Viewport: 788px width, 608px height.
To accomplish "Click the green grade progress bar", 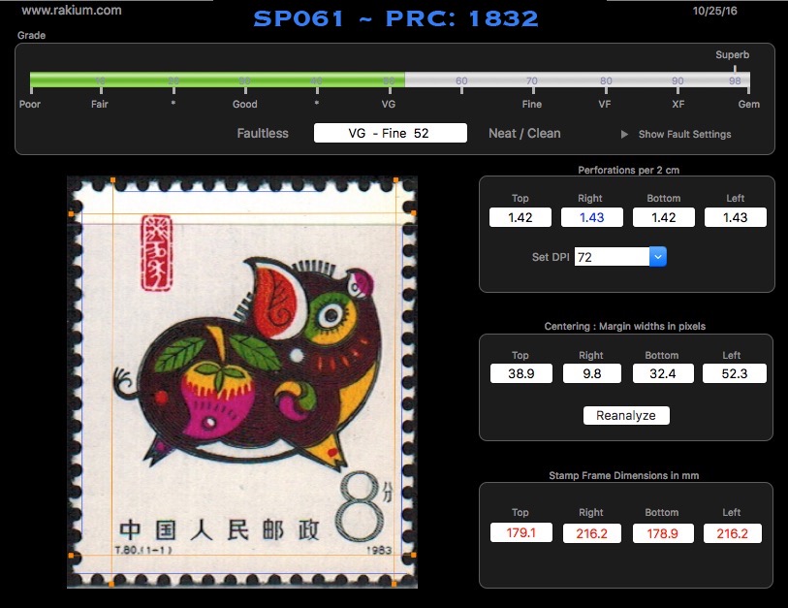I will (x=217, y=80).
